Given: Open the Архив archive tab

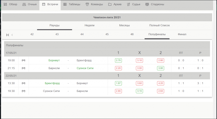Looking at the screenshot, I should click(115, 4).
